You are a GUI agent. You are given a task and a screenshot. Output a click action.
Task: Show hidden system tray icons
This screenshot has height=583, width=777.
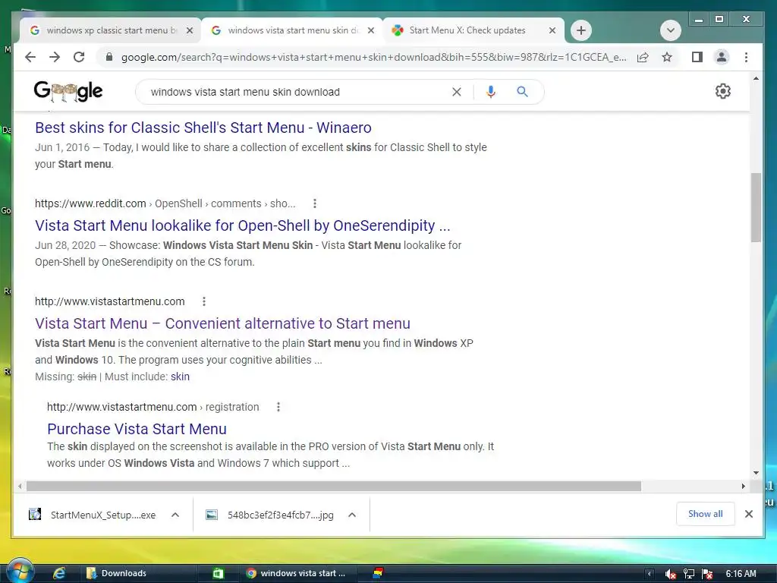(x=650, y=574)
